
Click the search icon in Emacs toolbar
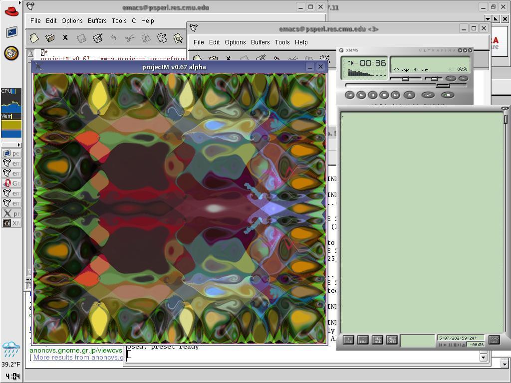pyautogui.click(x=178, y=38)
